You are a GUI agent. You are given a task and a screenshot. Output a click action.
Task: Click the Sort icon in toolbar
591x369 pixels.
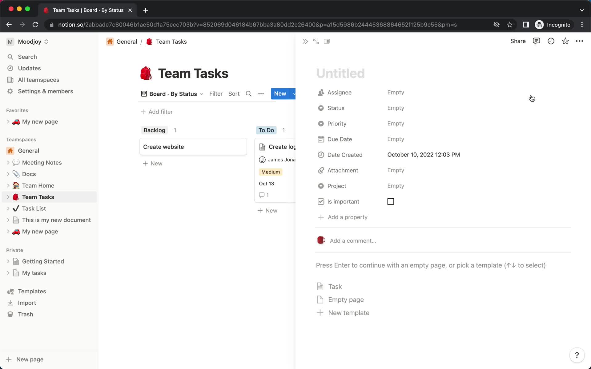(x=234, y=93)
